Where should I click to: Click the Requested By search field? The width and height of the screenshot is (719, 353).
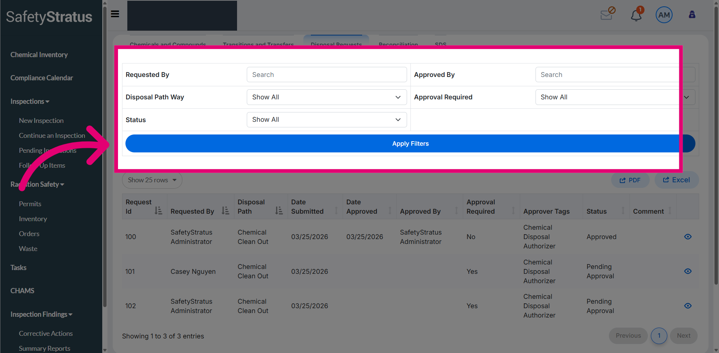coord(327,75)
